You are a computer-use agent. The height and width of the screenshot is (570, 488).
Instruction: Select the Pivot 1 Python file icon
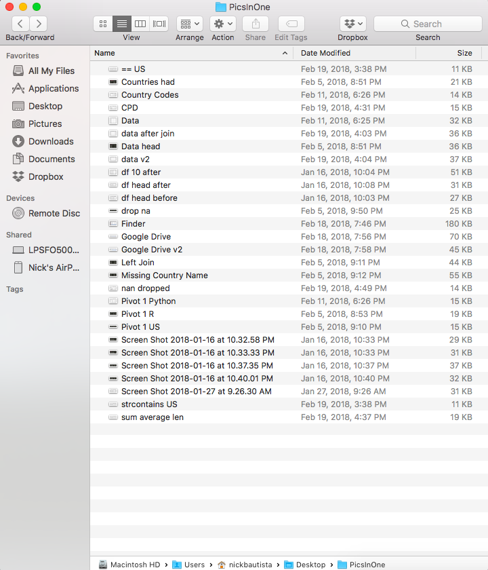113,301
